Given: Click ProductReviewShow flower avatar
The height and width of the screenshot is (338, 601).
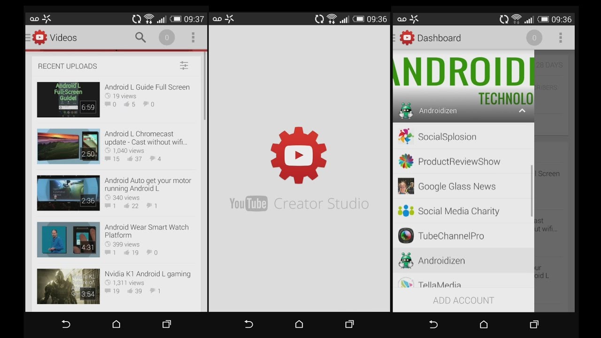Looking at the screenshot, I should click(406, 161).
